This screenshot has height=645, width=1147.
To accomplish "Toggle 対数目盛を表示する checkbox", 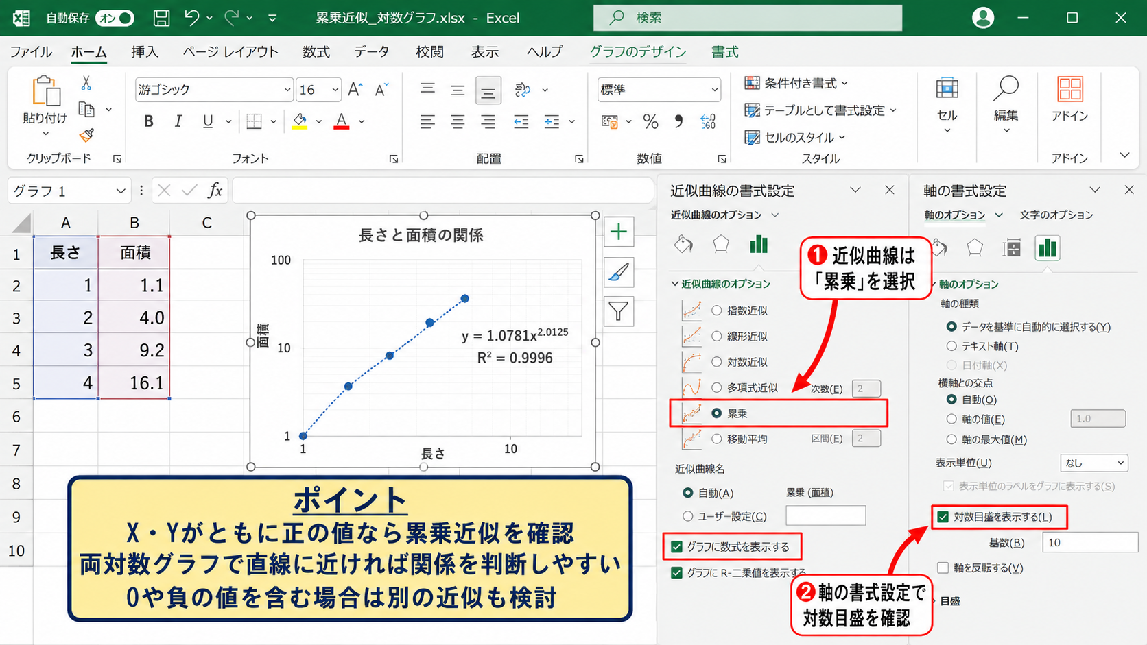I will (943, 517).
